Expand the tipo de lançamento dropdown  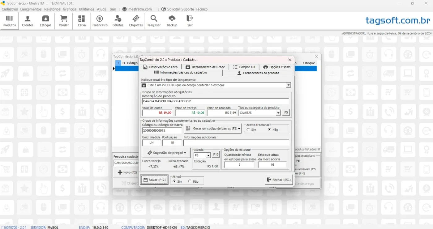(289, 85)
